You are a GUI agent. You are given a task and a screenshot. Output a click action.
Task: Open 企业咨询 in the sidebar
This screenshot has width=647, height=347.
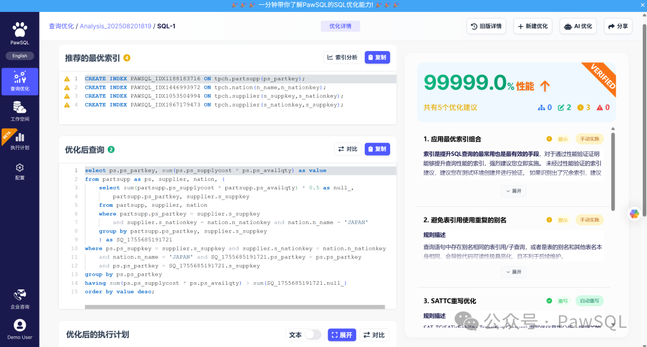[x=20, y=299]
